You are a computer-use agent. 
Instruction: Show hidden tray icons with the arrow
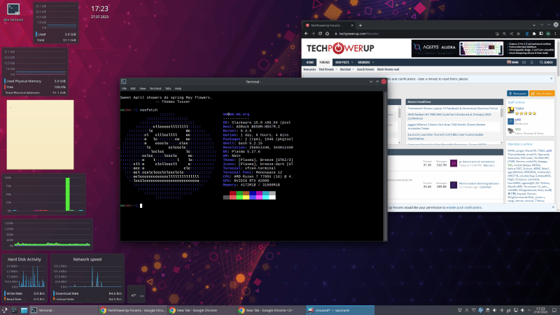(529, 310)
